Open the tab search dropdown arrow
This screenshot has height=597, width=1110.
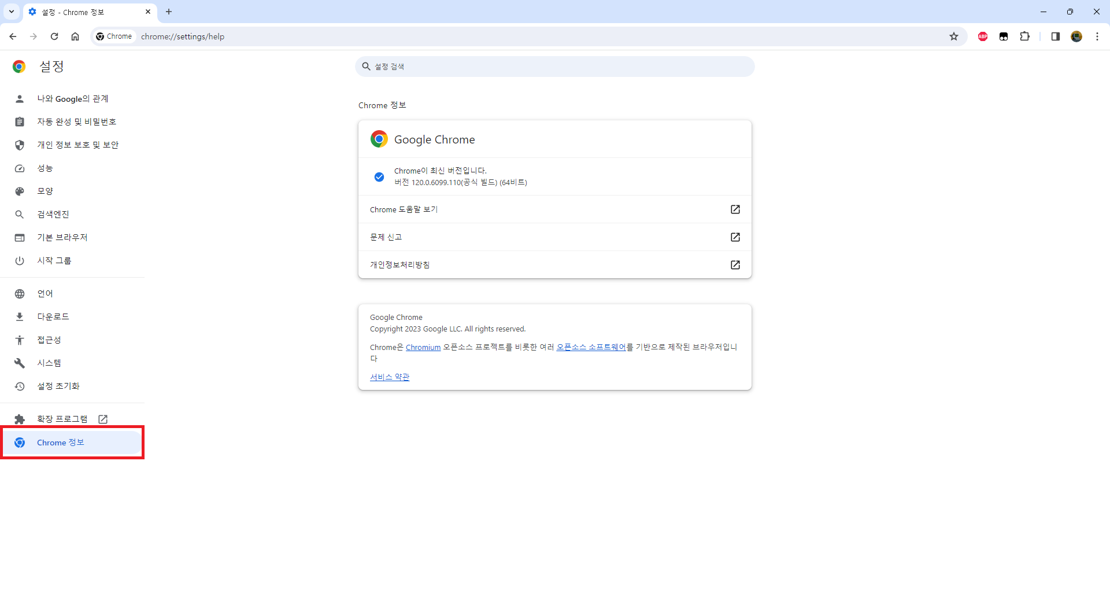(x=12, y=12)
